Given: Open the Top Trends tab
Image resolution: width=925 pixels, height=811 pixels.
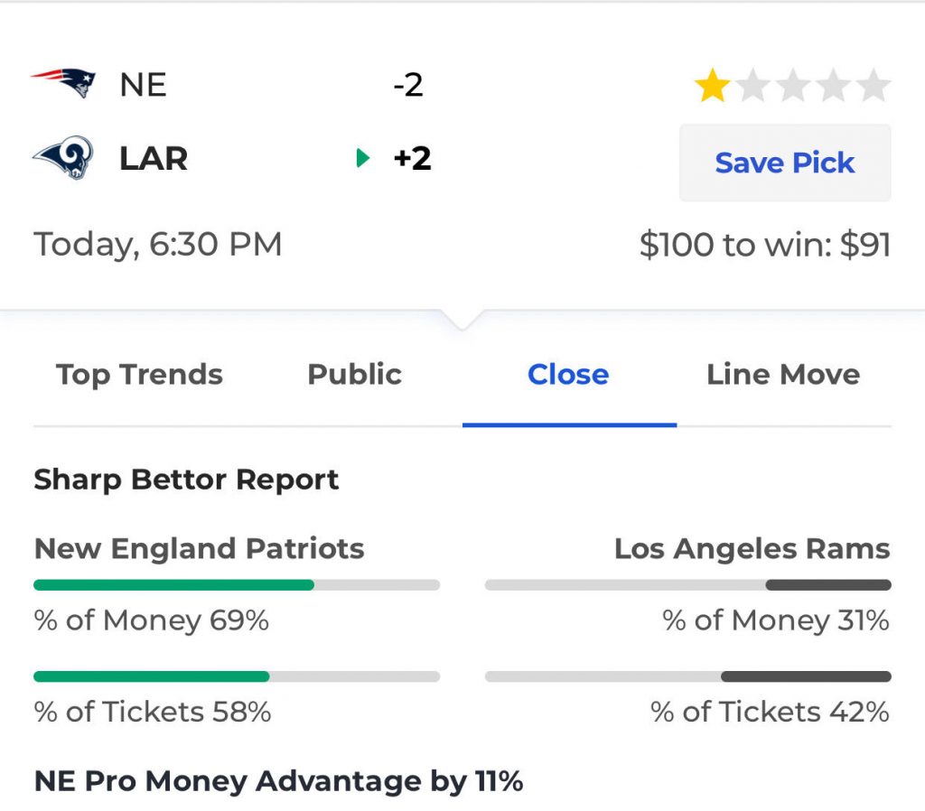Looking at the screenshot, I should click(x=139, y=374).
